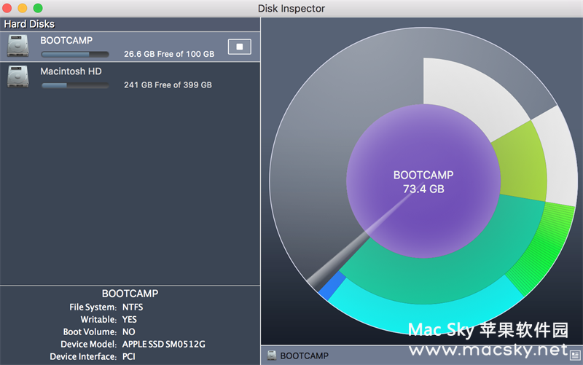Click the BOOTCAMP usage progress bar

click(x=75, y=55)
